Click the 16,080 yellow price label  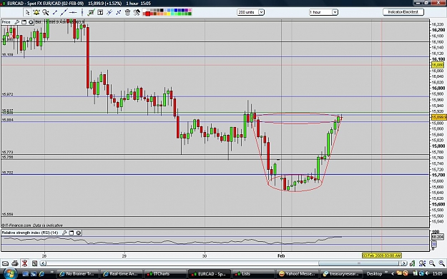[438, 65]
